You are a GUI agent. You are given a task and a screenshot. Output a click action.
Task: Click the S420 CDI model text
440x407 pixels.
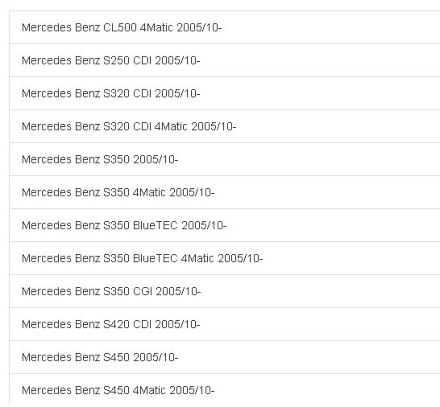[x=127, y=324]
